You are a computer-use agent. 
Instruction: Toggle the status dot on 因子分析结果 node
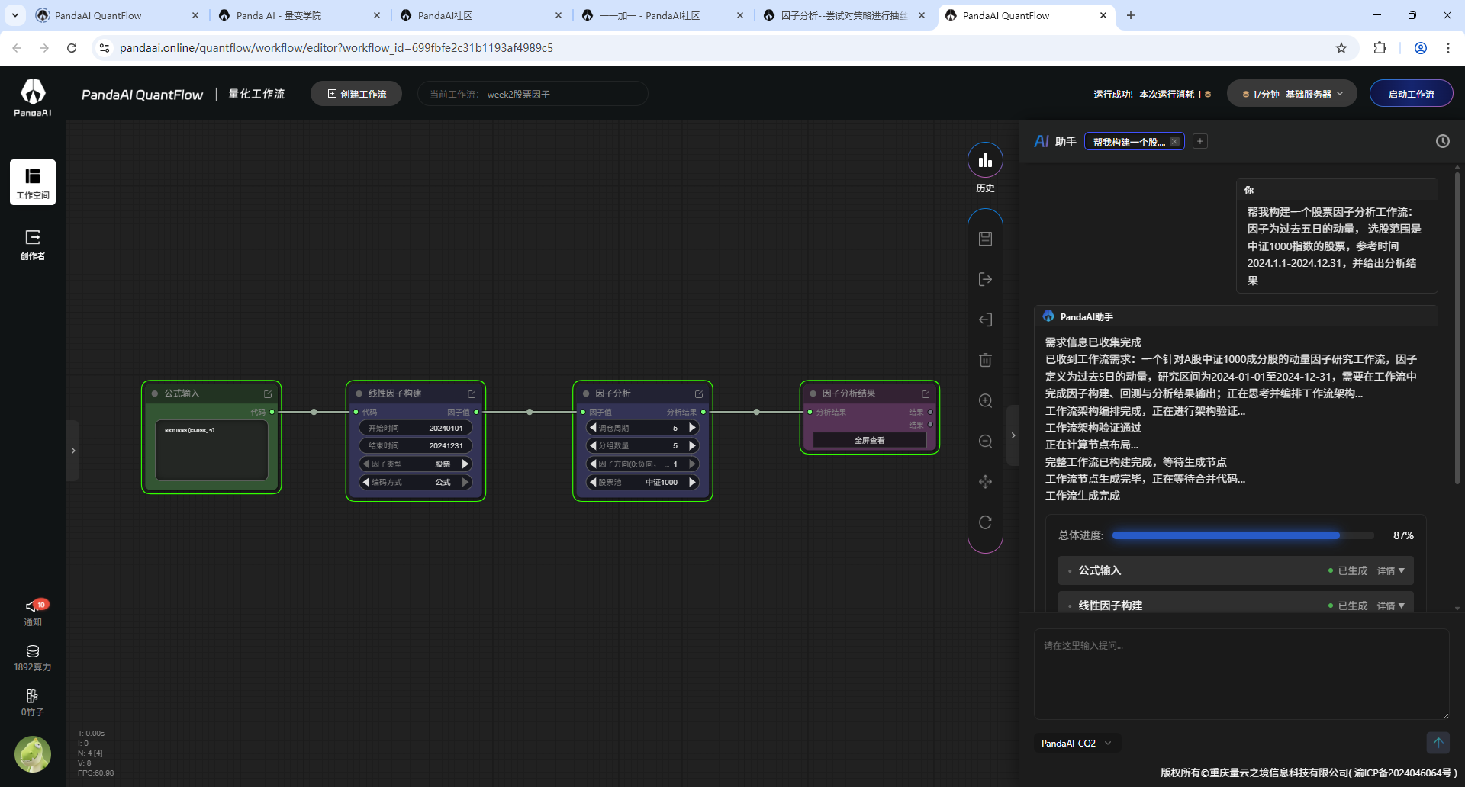click(x=813, y=393)
